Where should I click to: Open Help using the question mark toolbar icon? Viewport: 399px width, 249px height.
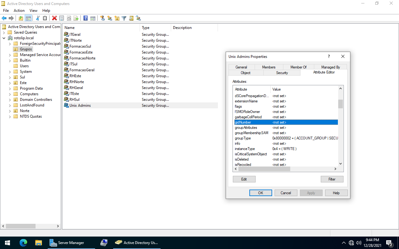[85, 18]
